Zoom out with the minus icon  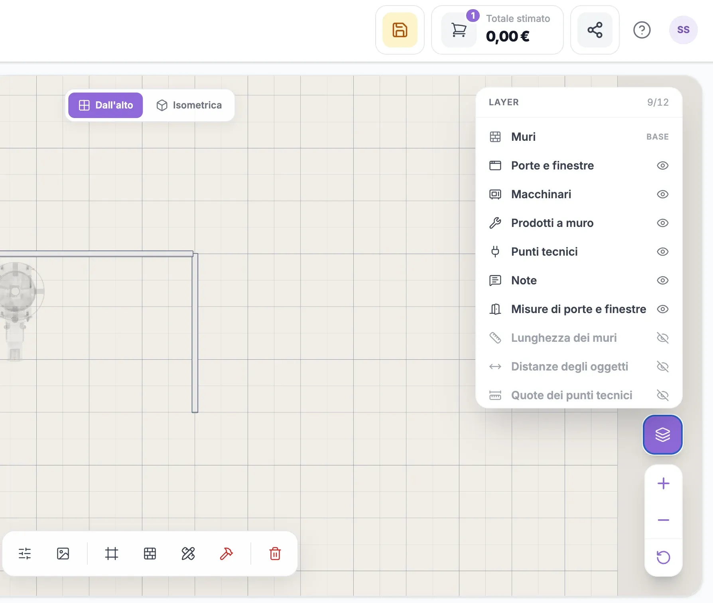pyautogui.click(x=663, y=520)
